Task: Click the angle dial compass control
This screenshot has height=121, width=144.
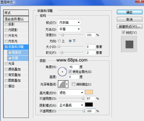Action: (62, 72)
